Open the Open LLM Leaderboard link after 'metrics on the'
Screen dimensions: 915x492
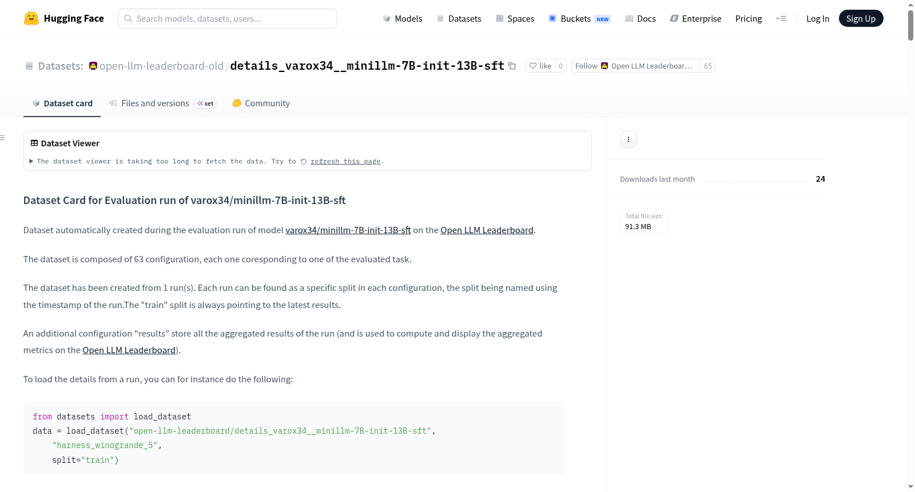pyautogui.click(x=129, y=350)
